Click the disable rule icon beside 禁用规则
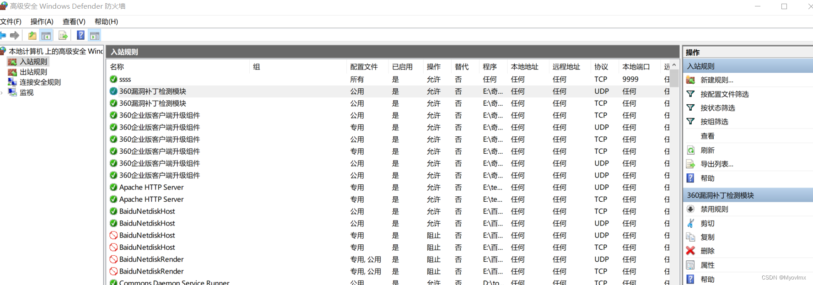 tap(691, 209)
